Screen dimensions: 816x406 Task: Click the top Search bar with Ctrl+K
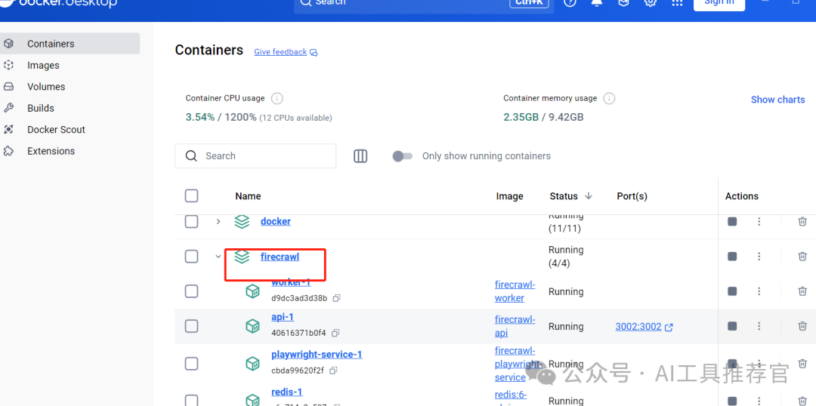tap(424, 5)
